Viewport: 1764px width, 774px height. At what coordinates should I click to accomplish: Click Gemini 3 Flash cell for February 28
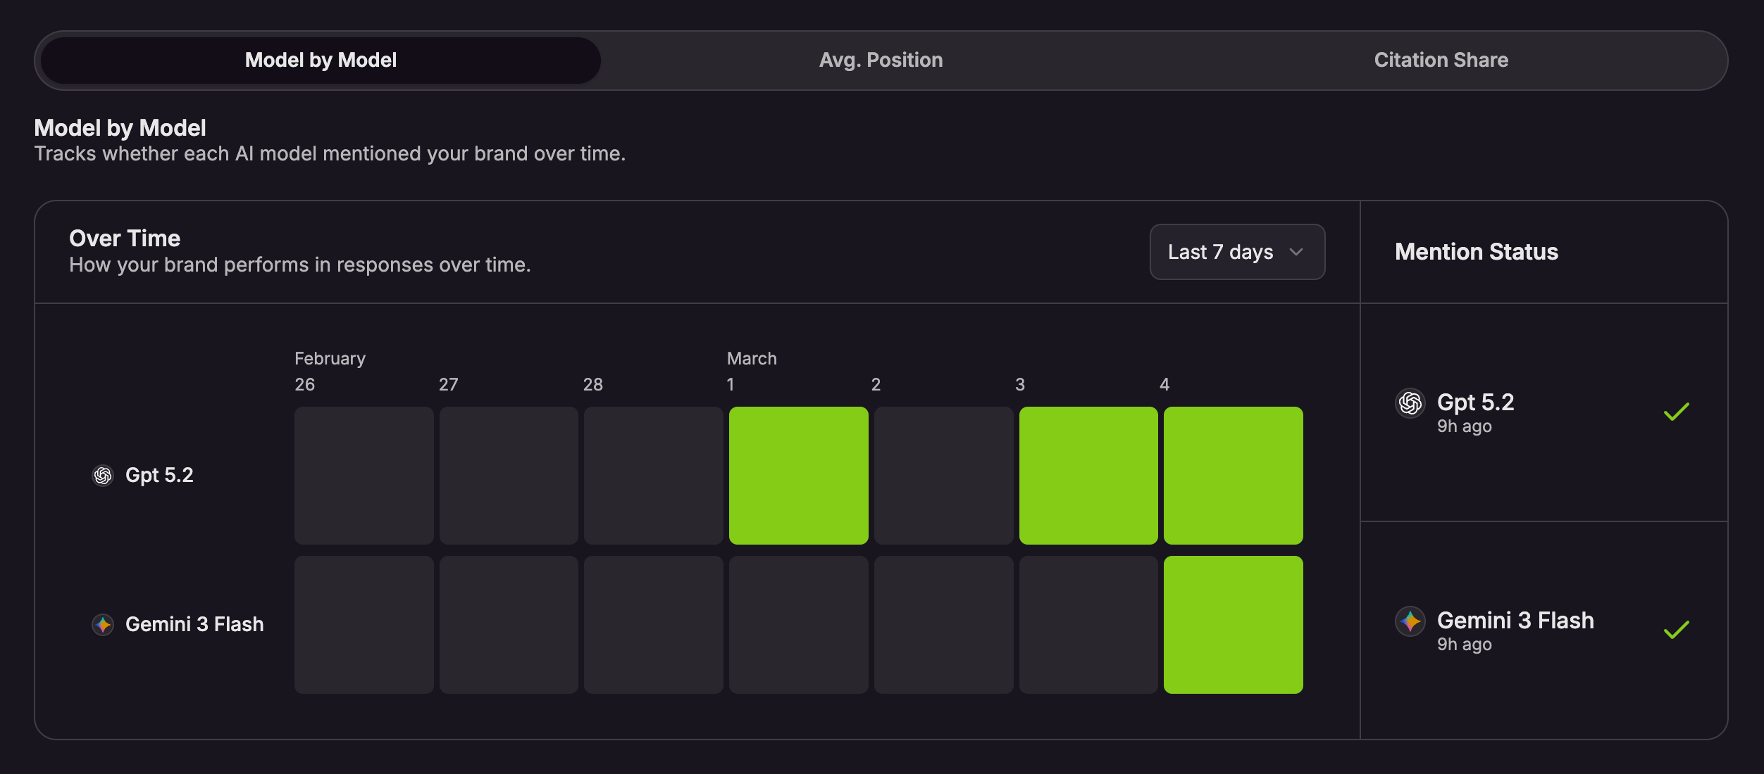point(653,625)
